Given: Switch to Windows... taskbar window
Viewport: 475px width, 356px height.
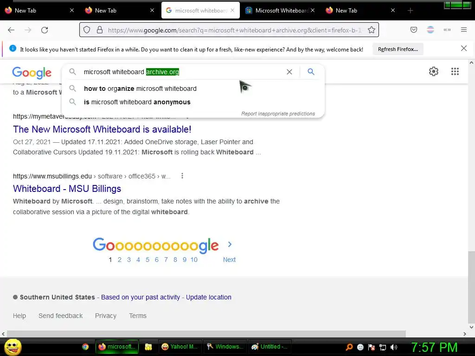Looking at the screenshot, I should tap(225, 347).
